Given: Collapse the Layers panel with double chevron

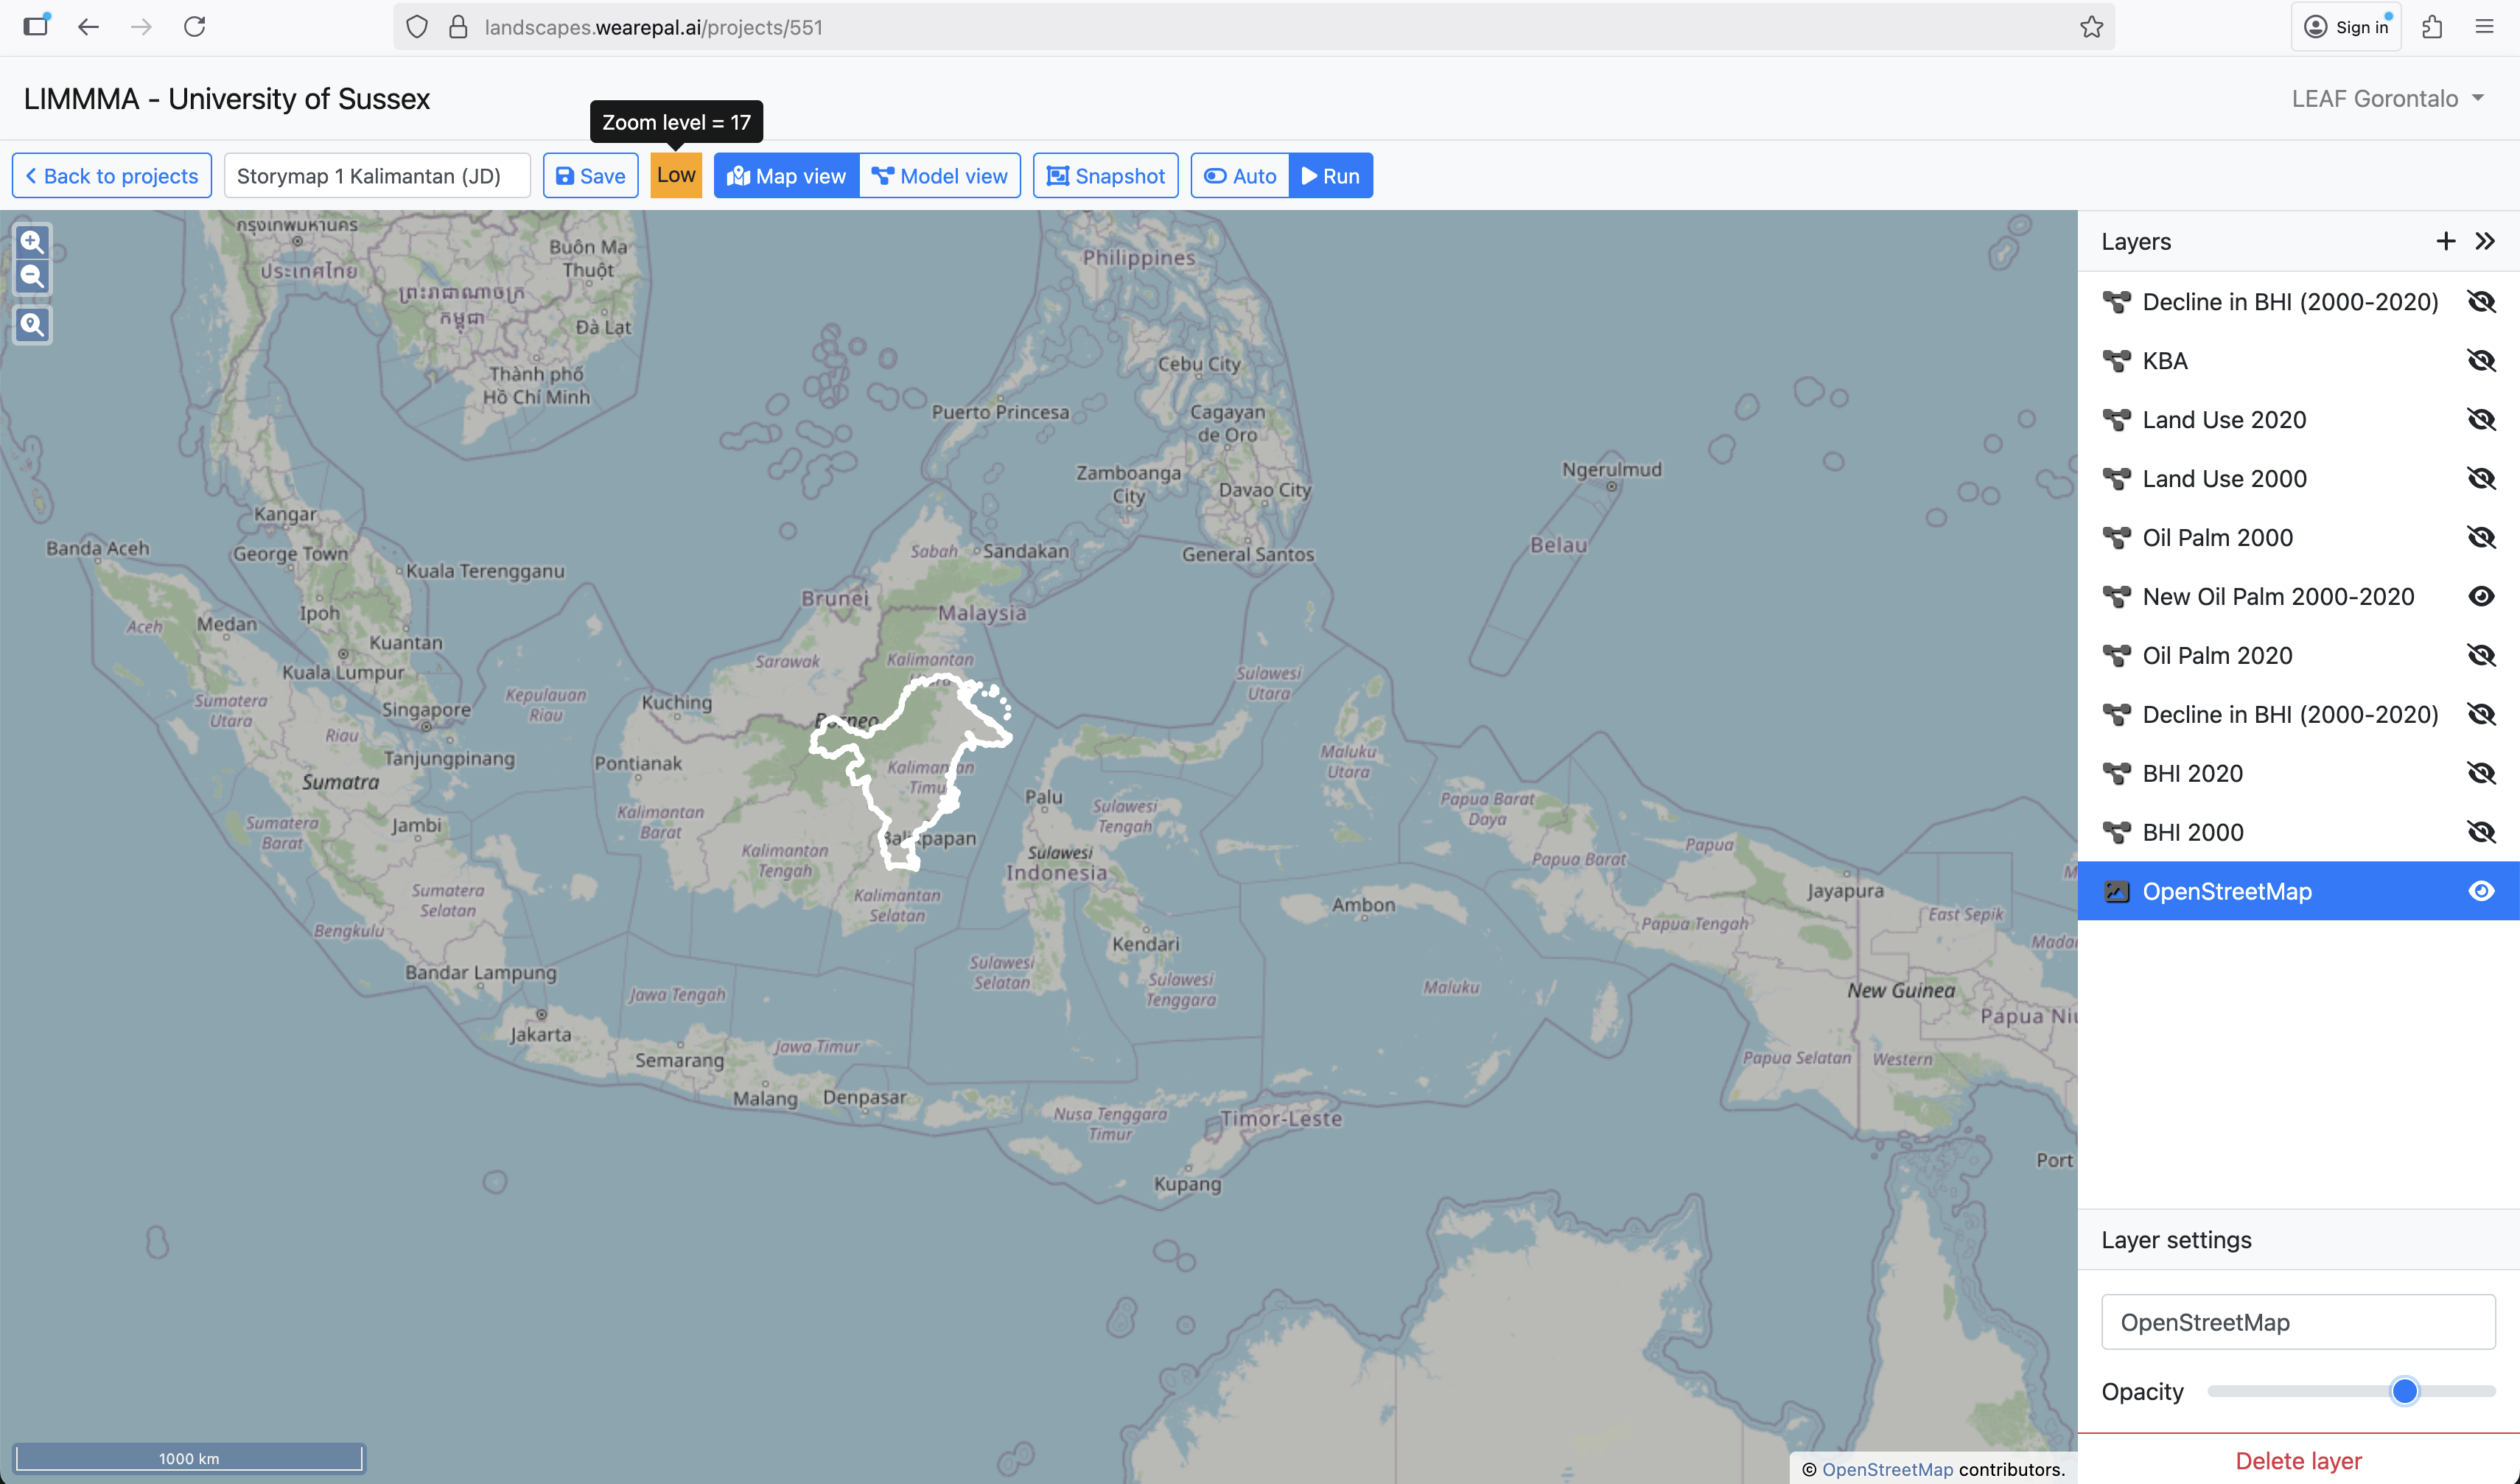Looking at the screenshot, I should 2485,242.
